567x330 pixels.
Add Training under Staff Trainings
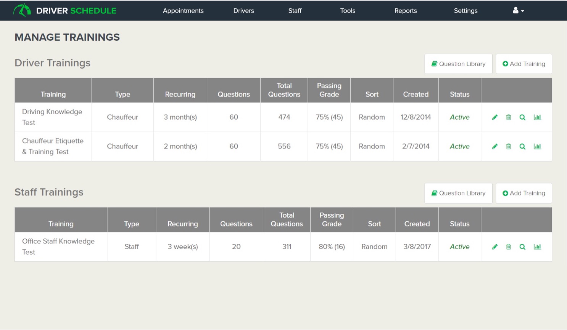(524, 193)
